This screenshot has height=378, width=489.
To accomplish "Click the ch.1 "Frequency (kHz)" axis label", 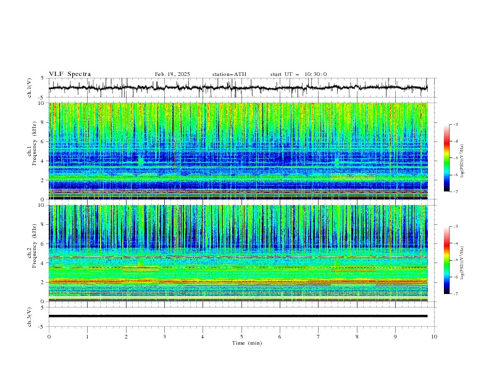I will (34, 144).
